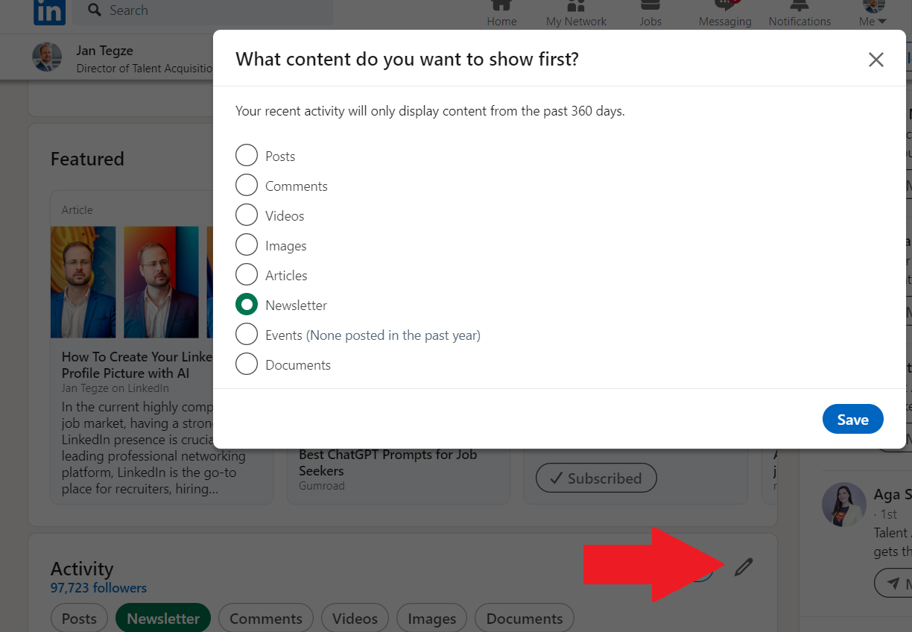
Task: Click Jan Tegze's profile photo
Action: tap(47, 57)
